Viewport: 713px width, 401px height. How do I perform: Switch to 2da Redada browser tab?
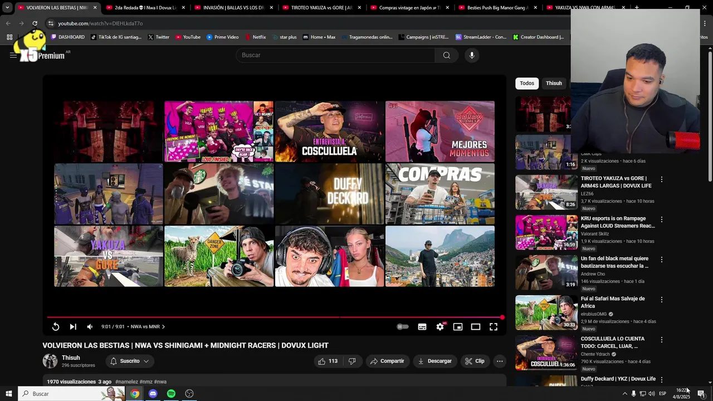click(141, 8)
